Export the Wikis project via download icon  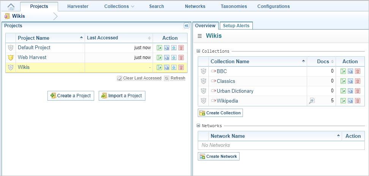(x=173, y=67)
